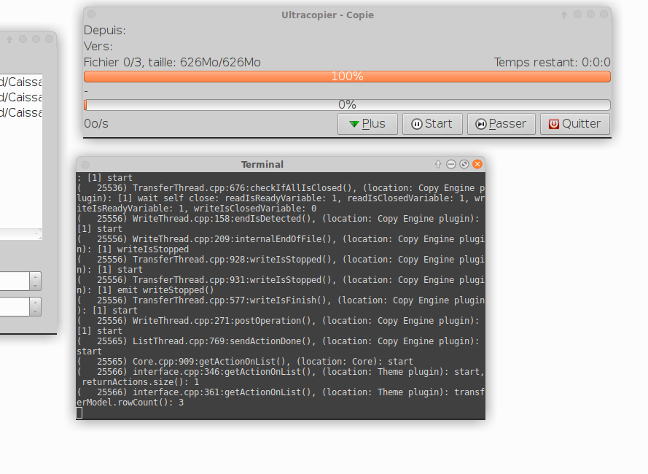
Task: Click the 100% overall progress bar
Action: (x=347, y=77)
